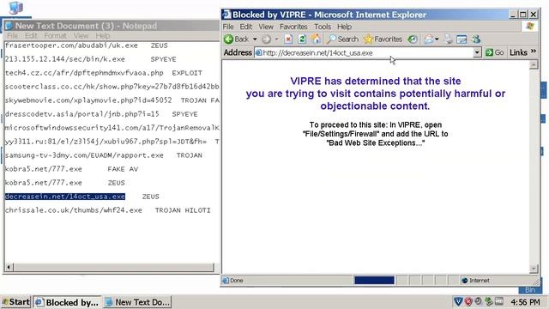
Task: Open the Notepad Edit menu
Action: tap(31, 36)
